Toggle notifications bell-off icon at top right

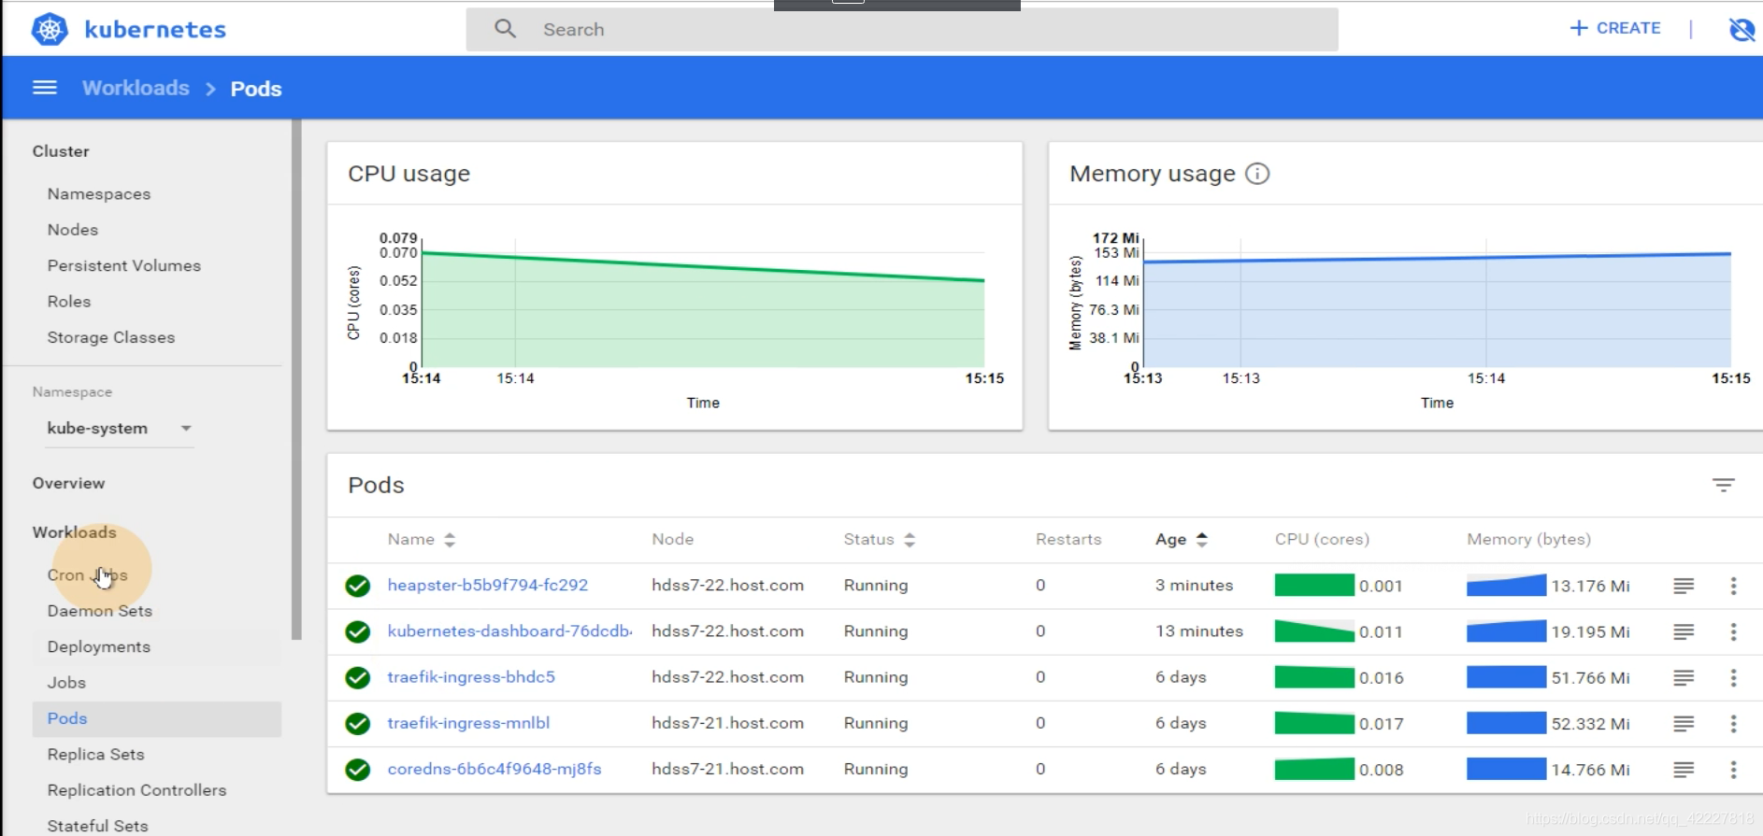point(1741,29)
